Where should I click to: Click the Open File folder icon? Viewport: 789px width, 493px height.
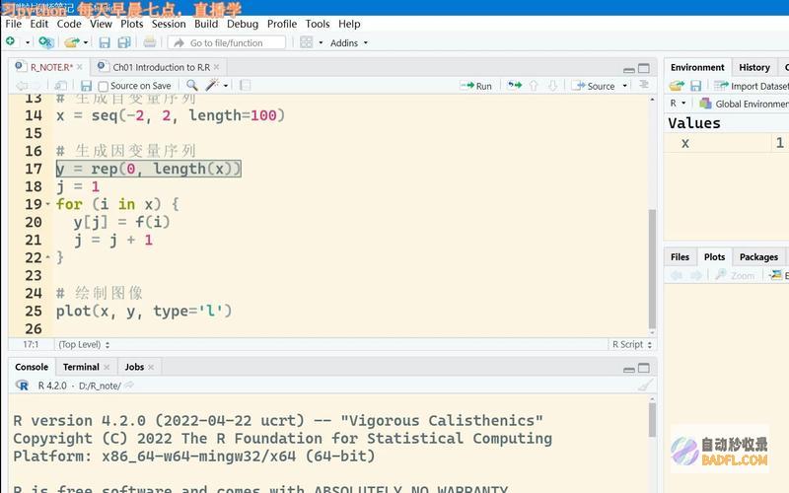click(72, 42)
